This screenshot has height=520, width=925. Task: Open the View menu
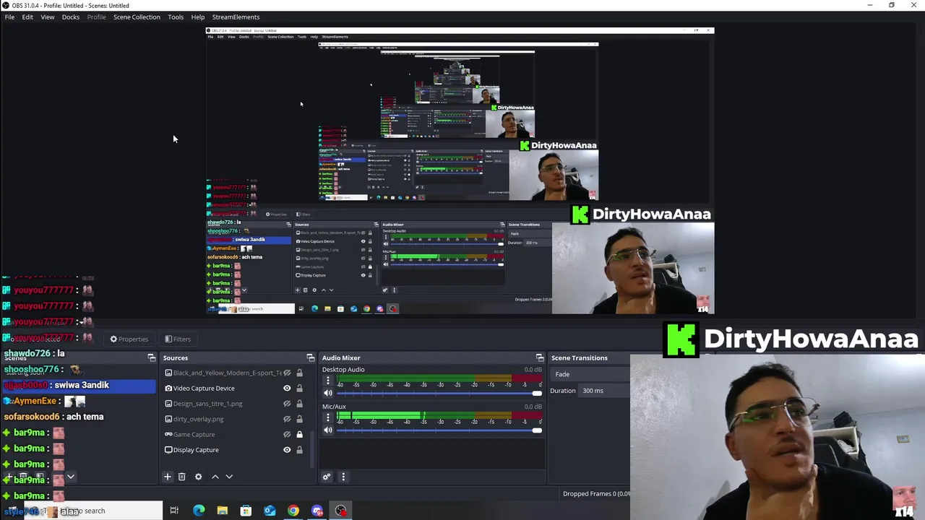tap(47, 17)
